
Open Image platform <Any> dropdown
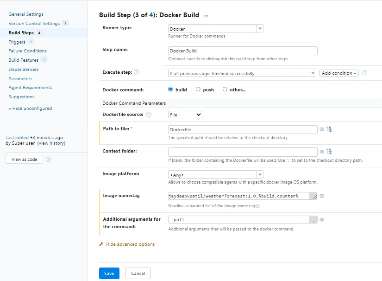pyautogui.click(x=216, y=174)
